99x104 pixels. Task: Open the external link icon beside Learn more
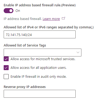pyautogui.click(x=63, y=18)
